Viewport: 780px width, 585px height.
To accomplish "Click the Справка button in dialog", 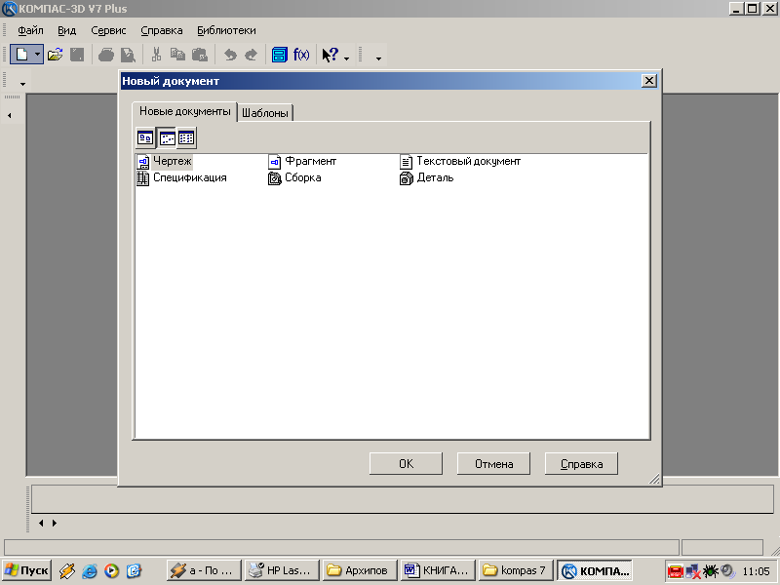I will [581, 464].
